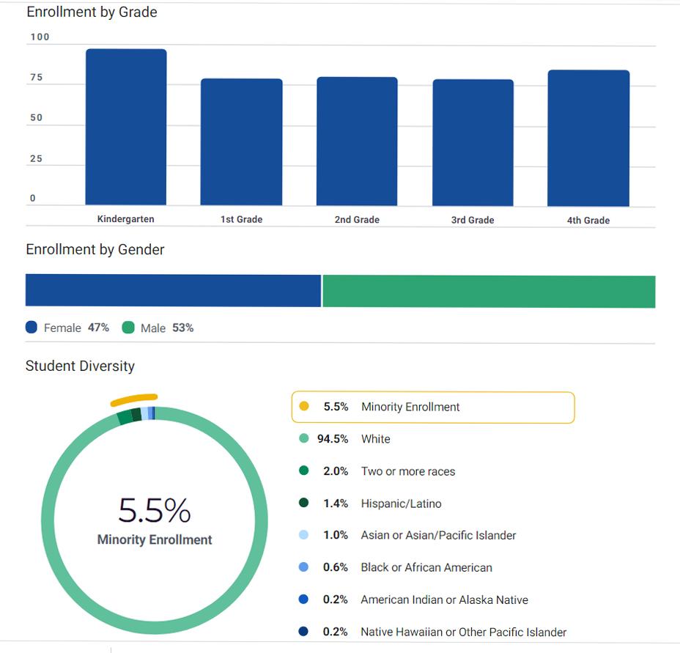Click the blue Female legend circle

[32, 328]
